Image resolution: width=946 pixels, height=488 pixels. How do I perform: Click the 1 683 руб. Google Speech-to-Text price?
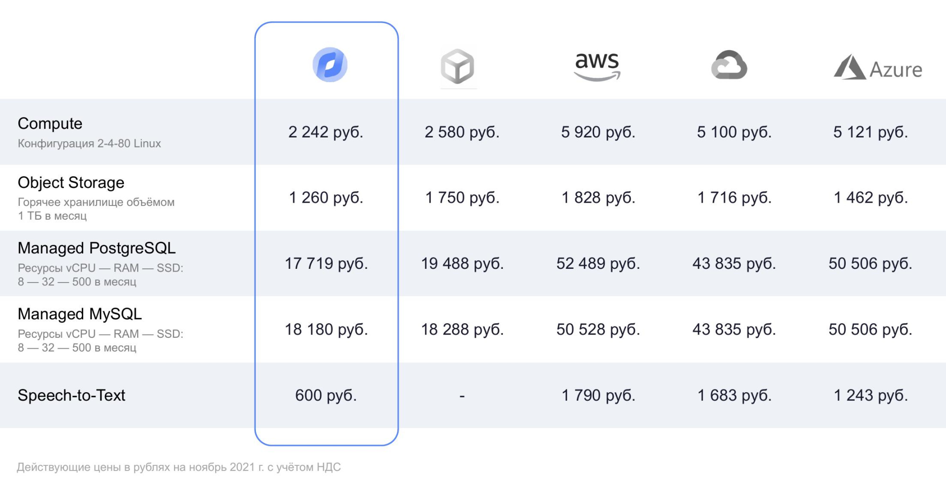point(735,395)
